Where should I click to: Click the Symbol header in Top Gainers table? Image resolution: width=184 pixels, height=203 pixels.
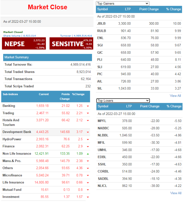tap(102, 9)
